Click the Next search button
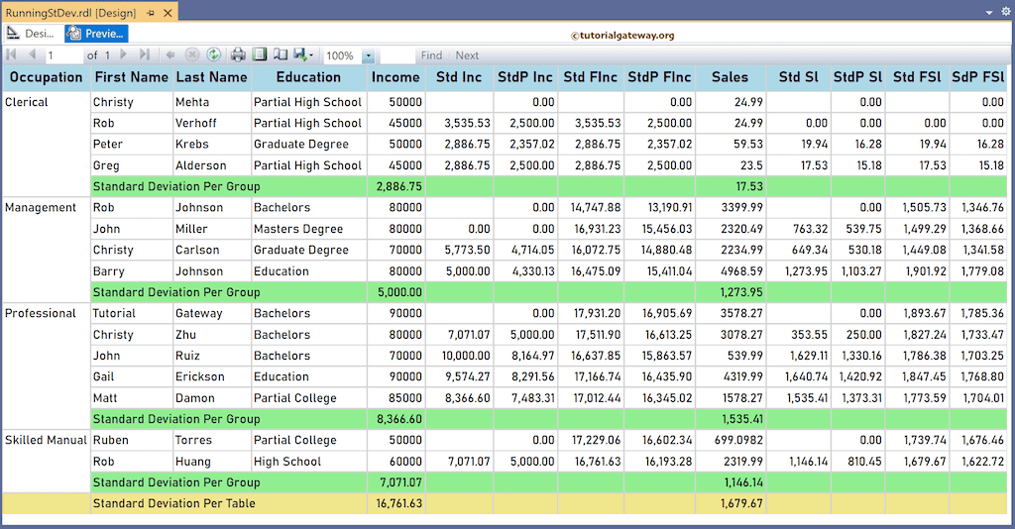 pos(467,55)
